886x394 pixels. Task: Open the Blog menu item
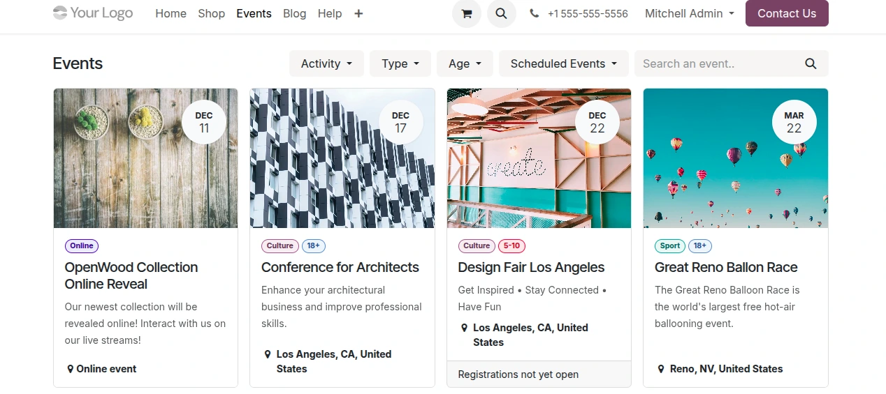[294, 13]
